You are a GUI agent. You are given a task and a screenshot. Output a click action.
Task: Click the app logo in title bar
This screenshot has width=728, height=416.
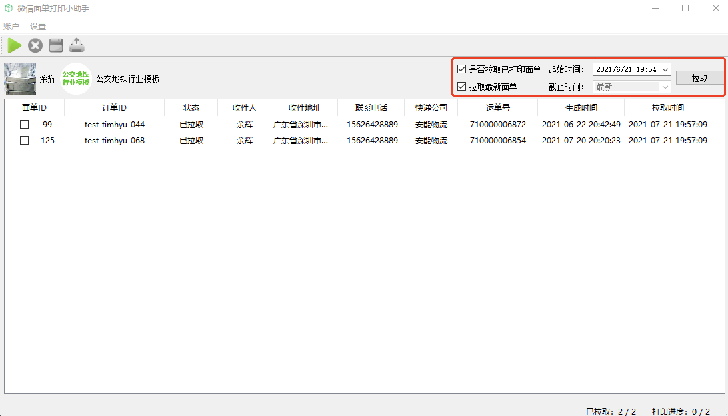(x=9, y=8)
